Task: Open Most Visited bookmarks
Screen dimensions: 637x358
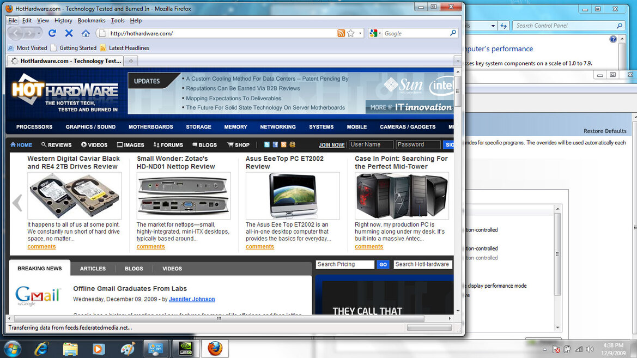Action: [27, 48]
